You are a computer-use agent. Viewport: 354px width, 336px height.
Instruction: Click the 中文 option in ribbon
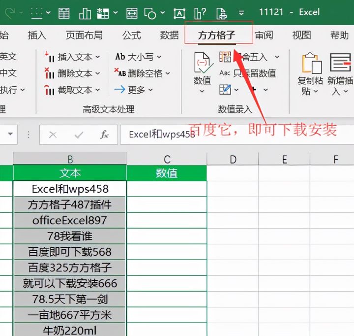click(8, 73)
